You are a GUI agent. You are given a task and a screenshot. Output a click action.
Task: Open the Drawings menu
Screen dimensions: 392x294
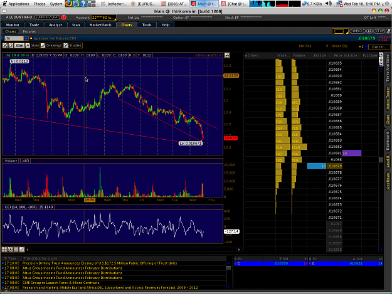pyautogui.click(x=51, y=46)
